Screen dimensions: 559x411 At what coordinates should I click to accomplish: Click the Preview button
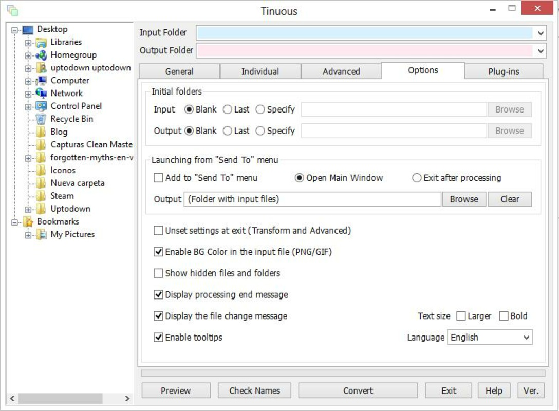tap(176, 390)
